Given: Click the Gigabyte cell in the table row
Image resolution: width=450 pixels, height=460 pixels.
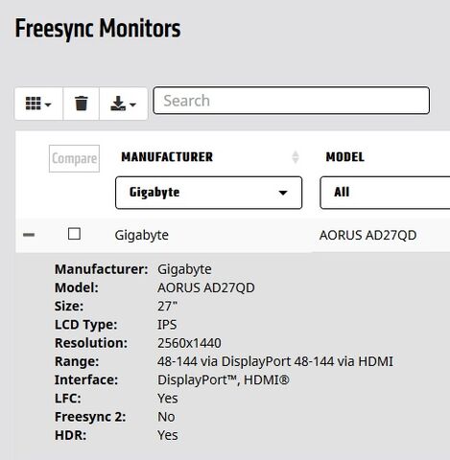Looking at the screenshot, I should click(x=142, y=236).
